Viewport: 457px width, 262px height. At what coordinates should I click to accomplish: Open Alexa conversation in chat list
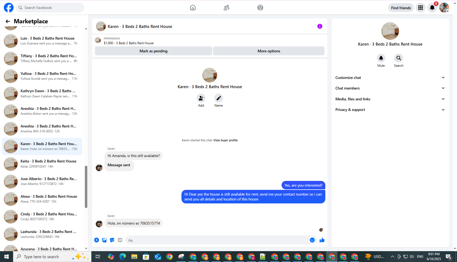coord(42,199)
